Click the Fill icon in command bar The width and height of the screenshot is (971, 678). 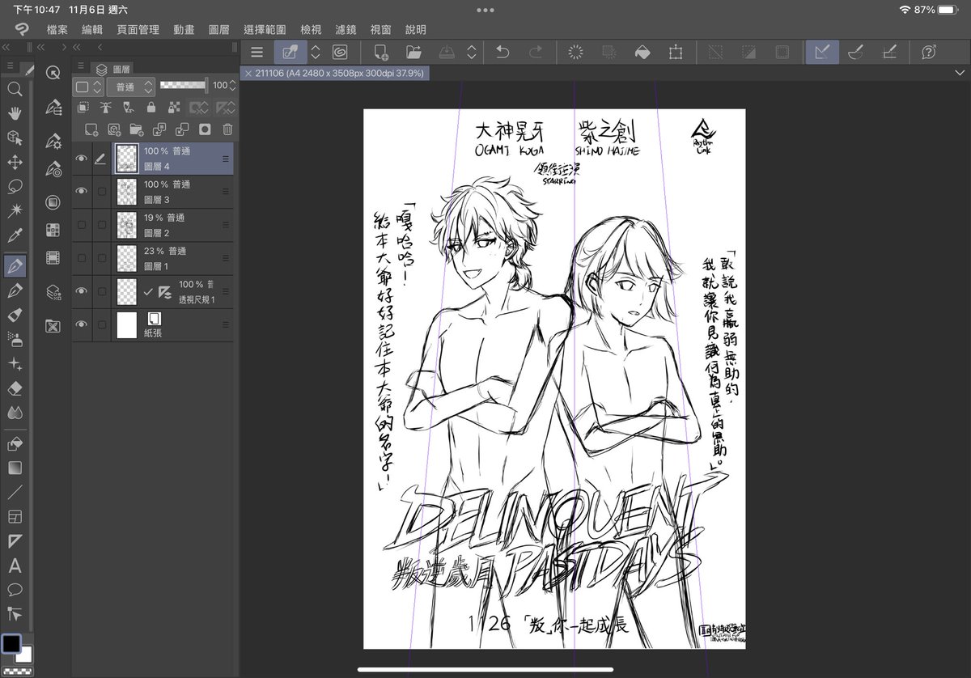click(x=642, y=53)
